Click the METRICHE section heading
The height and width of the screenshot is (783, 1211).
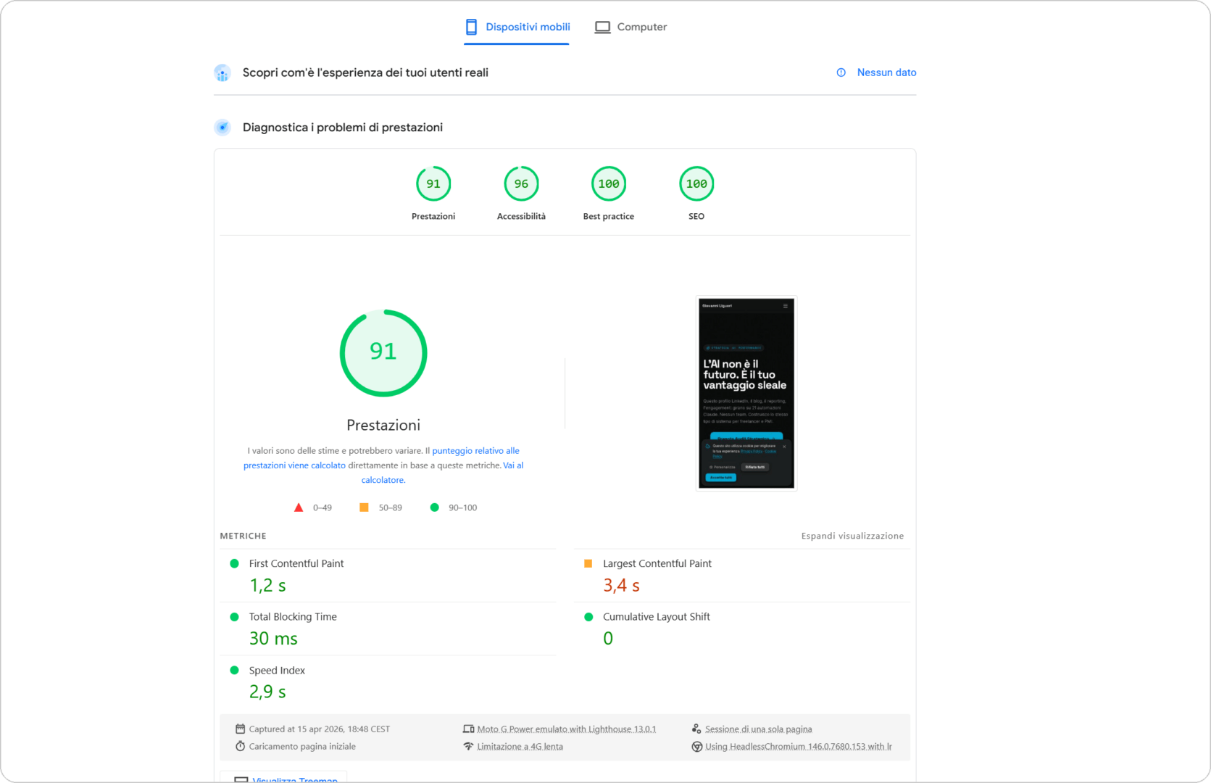(x=244, y=536)
